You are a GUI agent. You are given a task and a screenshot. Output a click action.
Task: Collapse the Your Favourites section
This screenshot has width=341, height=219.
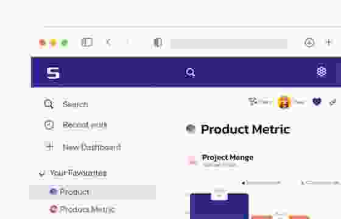click(41, 173)
